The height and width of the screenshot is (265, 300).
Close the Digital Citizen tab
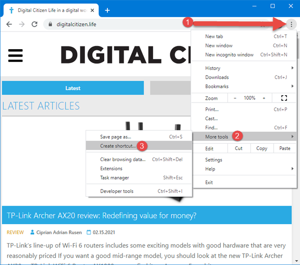pos(92,10)
